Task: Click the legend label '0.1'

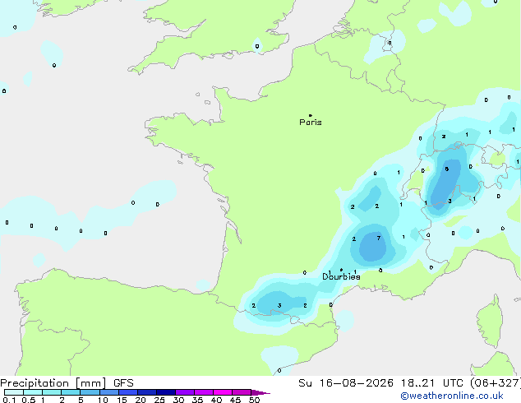Action: tap(9, 400)
